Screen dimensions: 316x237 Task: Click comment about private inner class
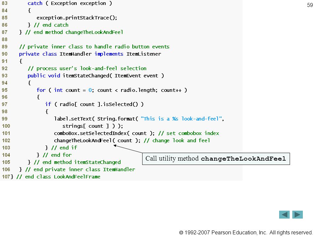[94, 47]
